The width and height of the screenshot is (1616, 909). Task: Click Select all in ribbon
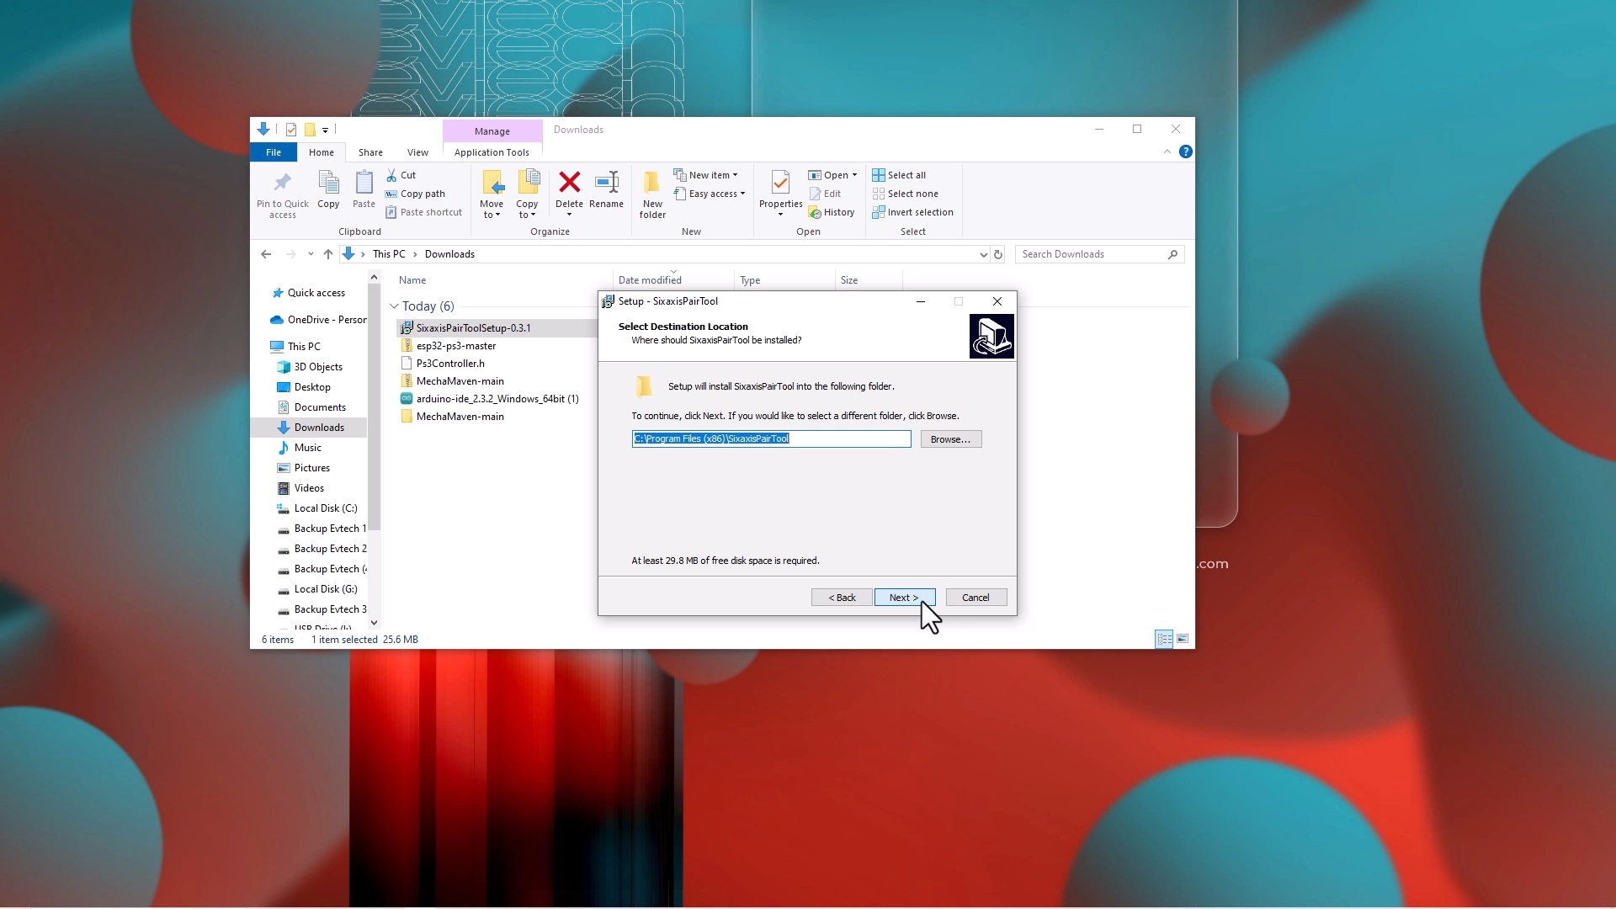899,175
